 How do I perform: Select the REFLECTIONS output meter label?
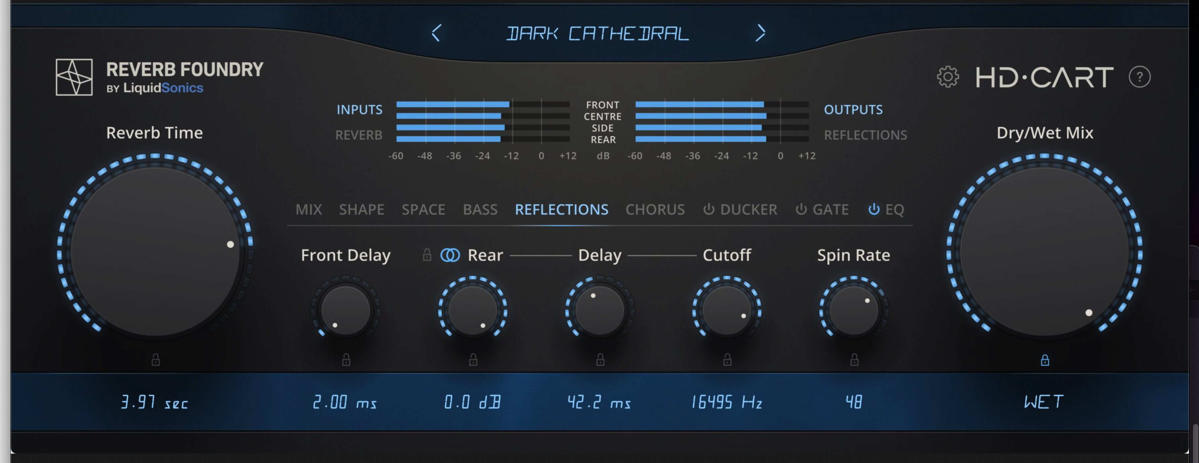click(x=865, y=135)
